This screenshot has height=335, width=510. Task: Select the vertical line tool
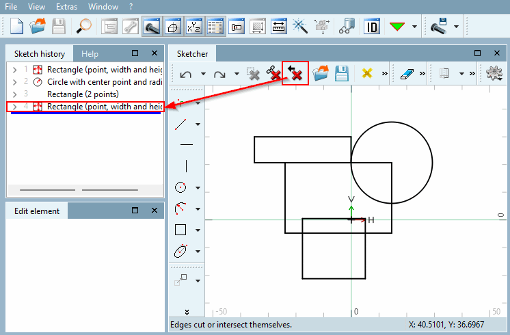pyautogui.click(x=186, y=165)
